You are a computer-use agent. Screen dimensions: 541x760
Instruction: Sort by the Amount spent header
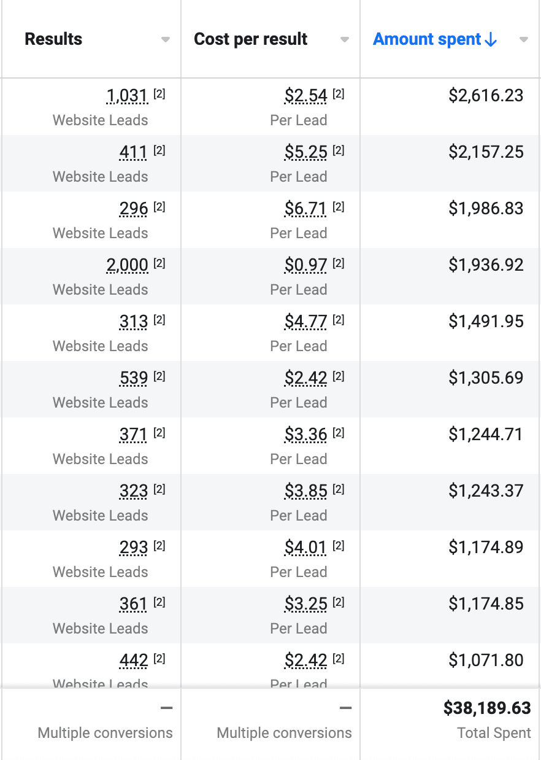pos(428,39)
